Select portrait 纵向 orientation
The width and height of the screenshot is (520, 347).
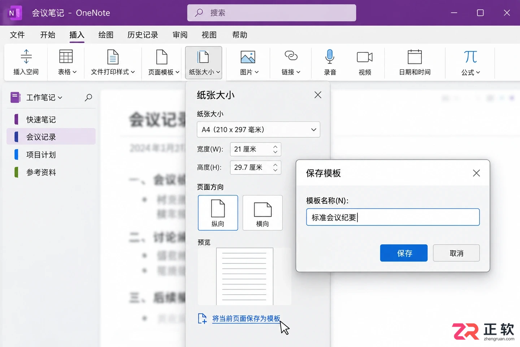coord(218,213)
